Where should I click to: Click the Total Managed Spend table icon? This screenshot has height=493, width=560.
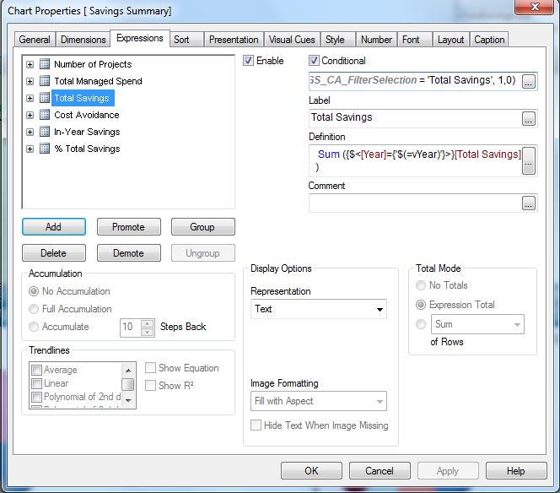45,81
